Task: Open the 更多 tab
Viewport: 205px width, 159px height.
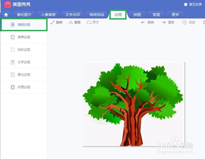Action: (x=175, y=15)
